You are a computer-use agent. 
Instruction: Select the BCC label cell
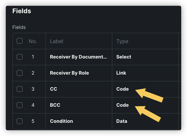coord(79,105)
